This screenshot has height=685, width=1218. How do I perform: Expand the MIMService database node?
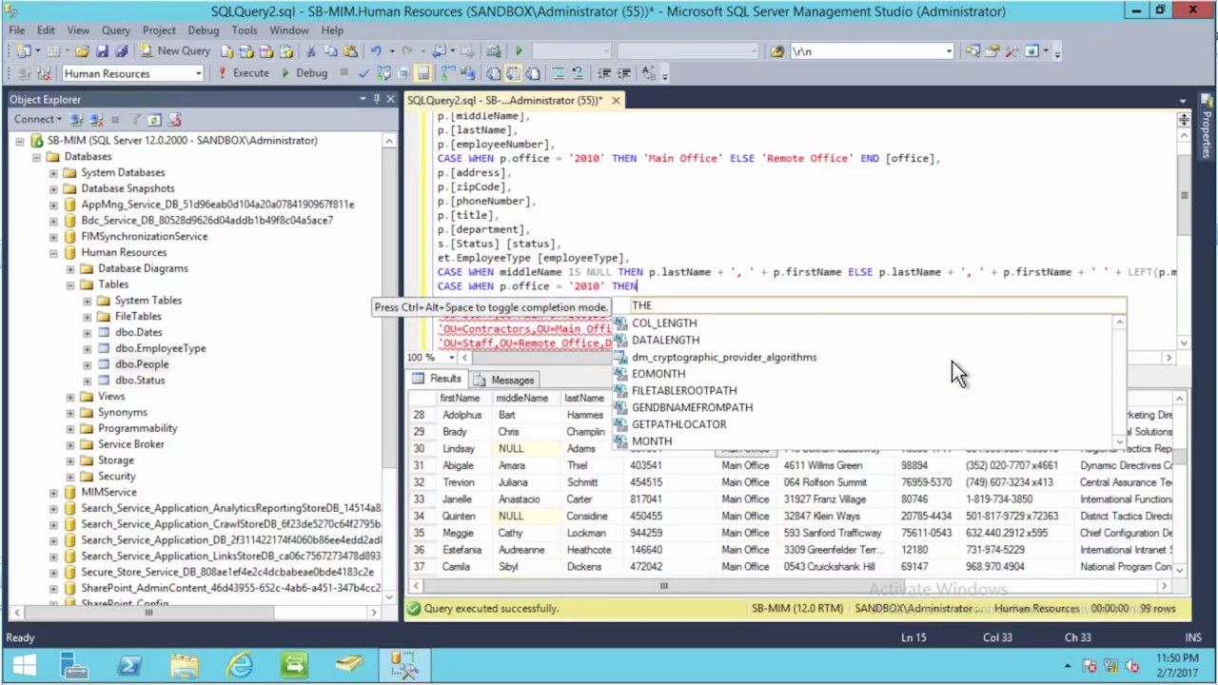coord(54,492)
